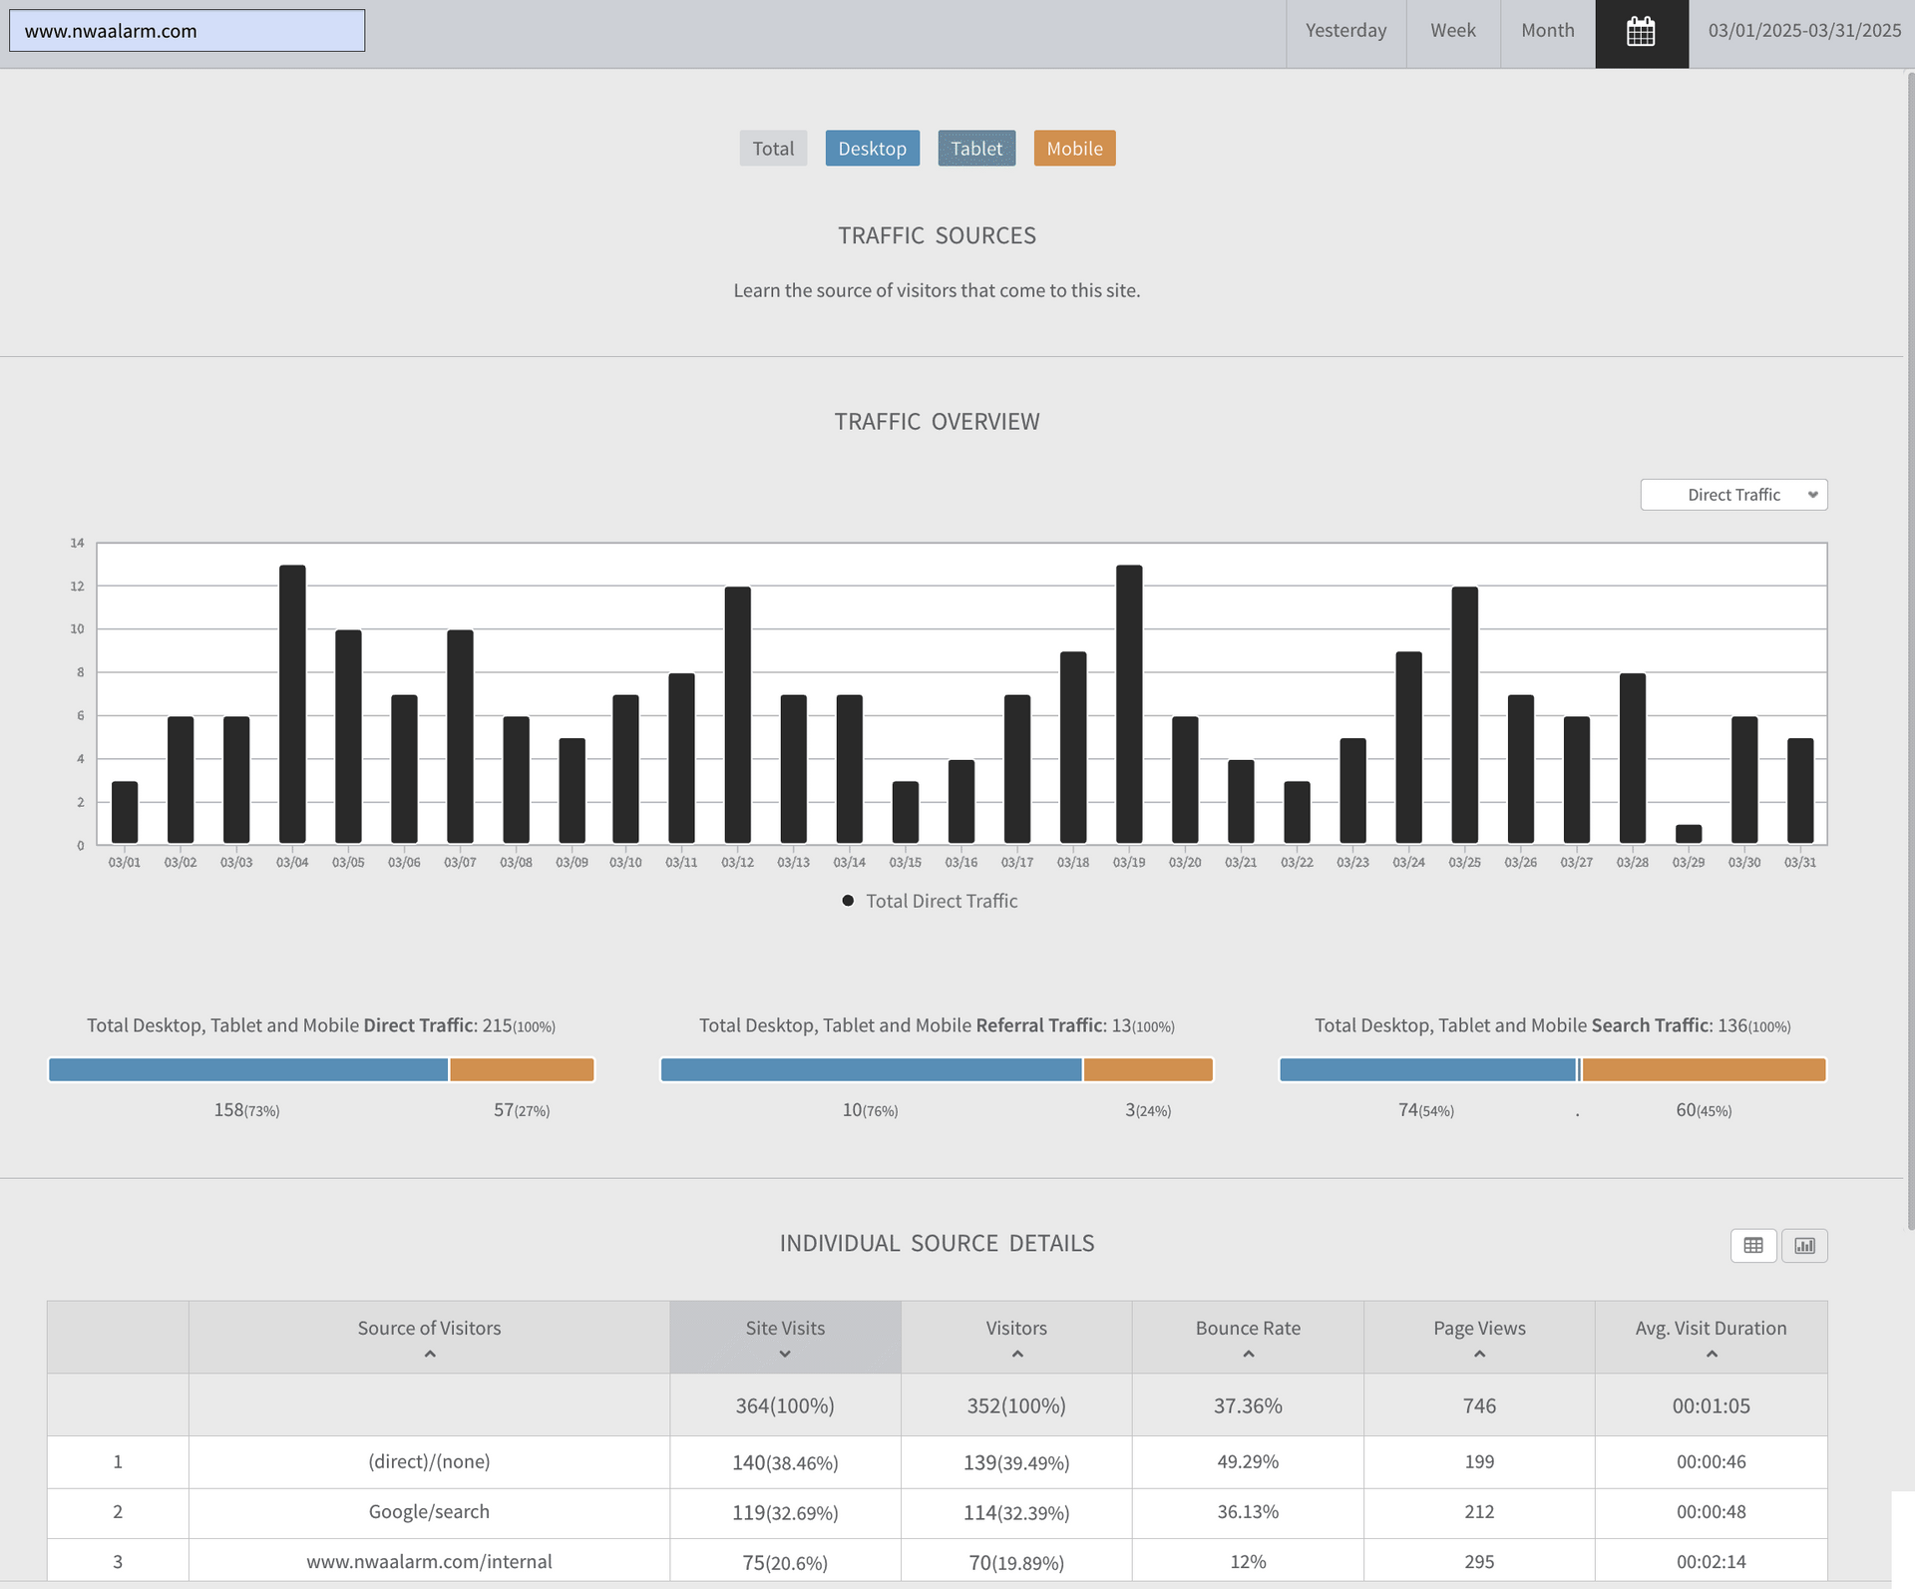Sort Page Views column arrow

(x=1479, y=1354)
